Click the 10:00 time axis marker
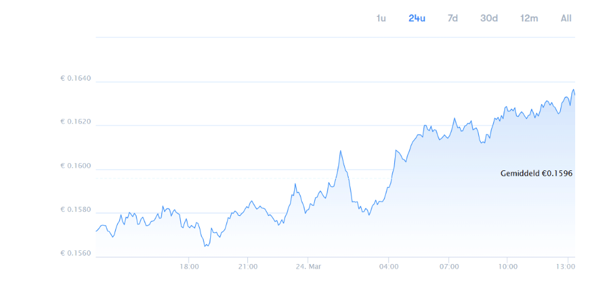 507,267
